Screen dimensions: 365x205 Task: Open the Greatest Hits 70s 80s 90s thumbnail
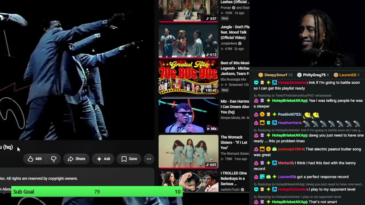coord(188,77)
